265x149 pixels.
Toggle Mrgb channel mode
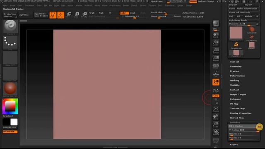point(92,13)
